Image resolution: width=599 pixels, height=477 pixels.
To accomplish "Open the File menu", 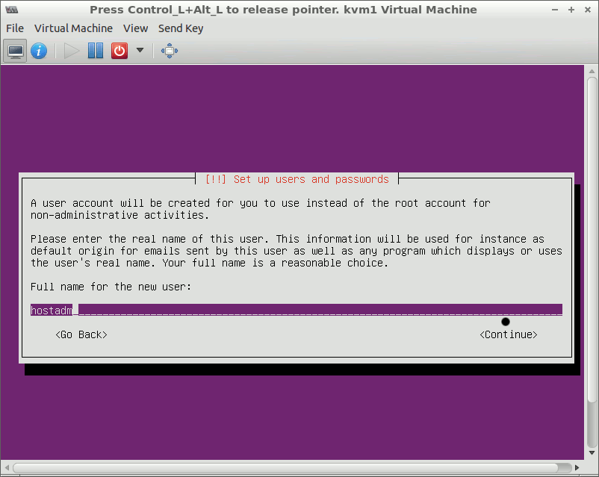I will click(15, 28).
